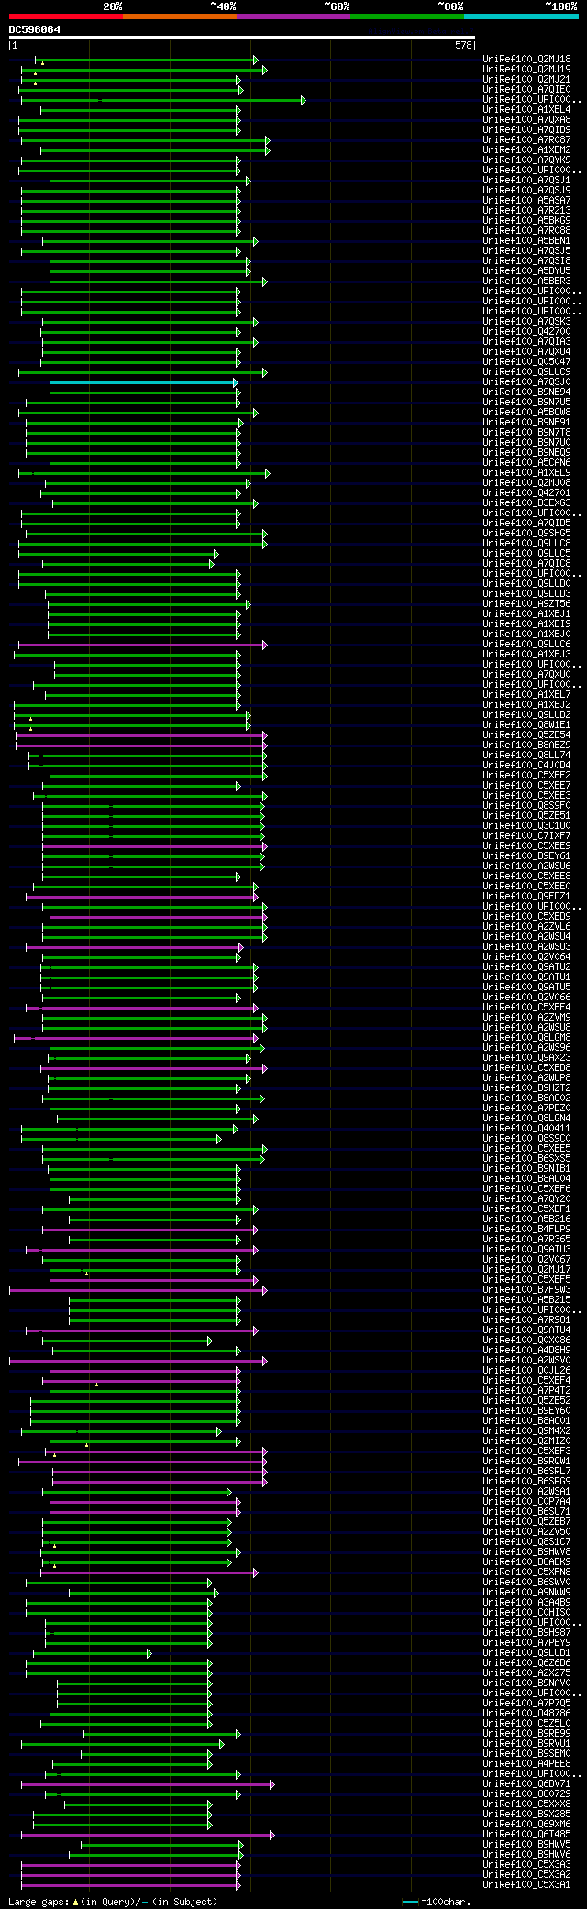Select the UniRef100_Q8W1E1 label

526,725
